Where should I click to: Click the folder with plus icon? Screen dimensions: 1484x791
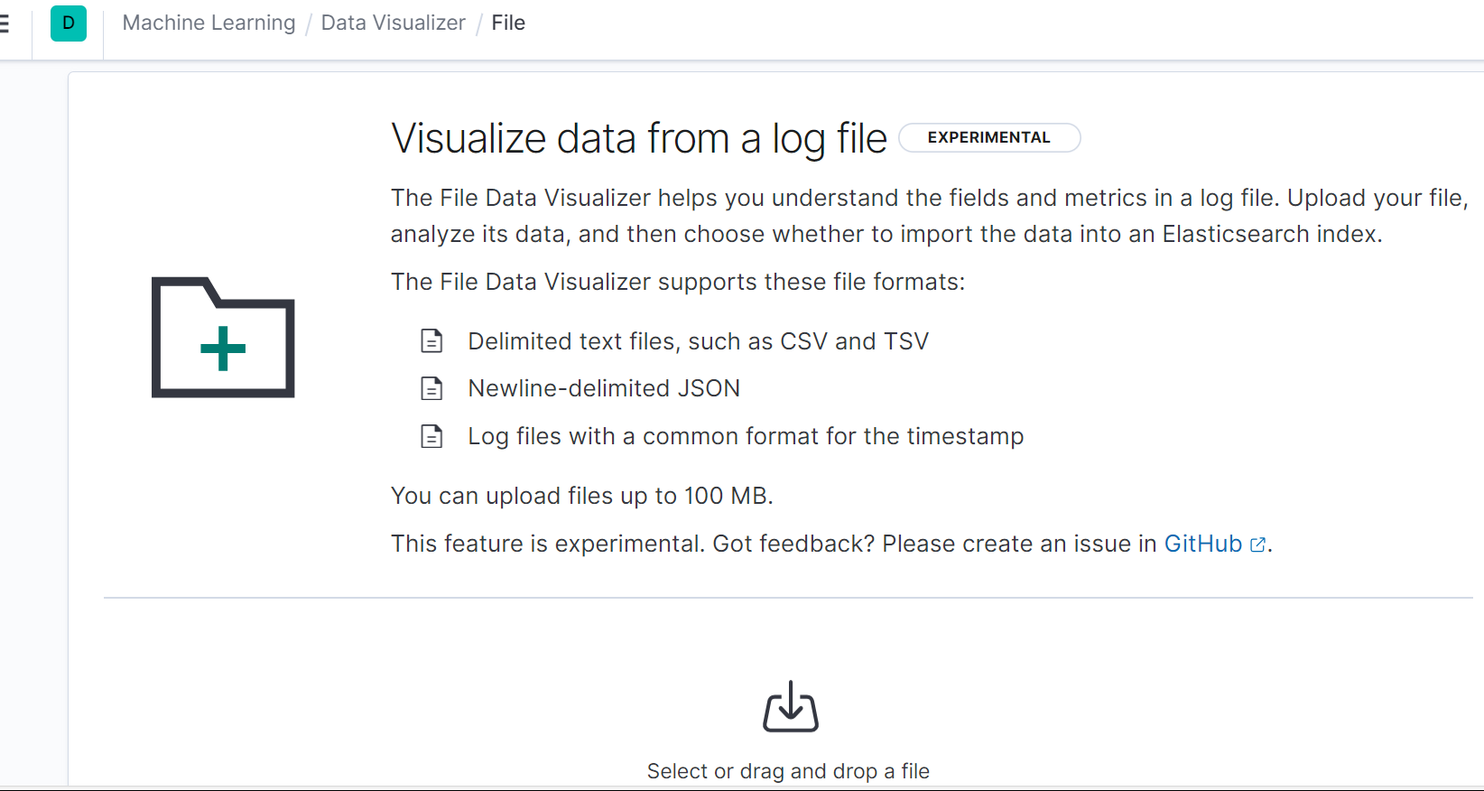[x=223, y=338]
